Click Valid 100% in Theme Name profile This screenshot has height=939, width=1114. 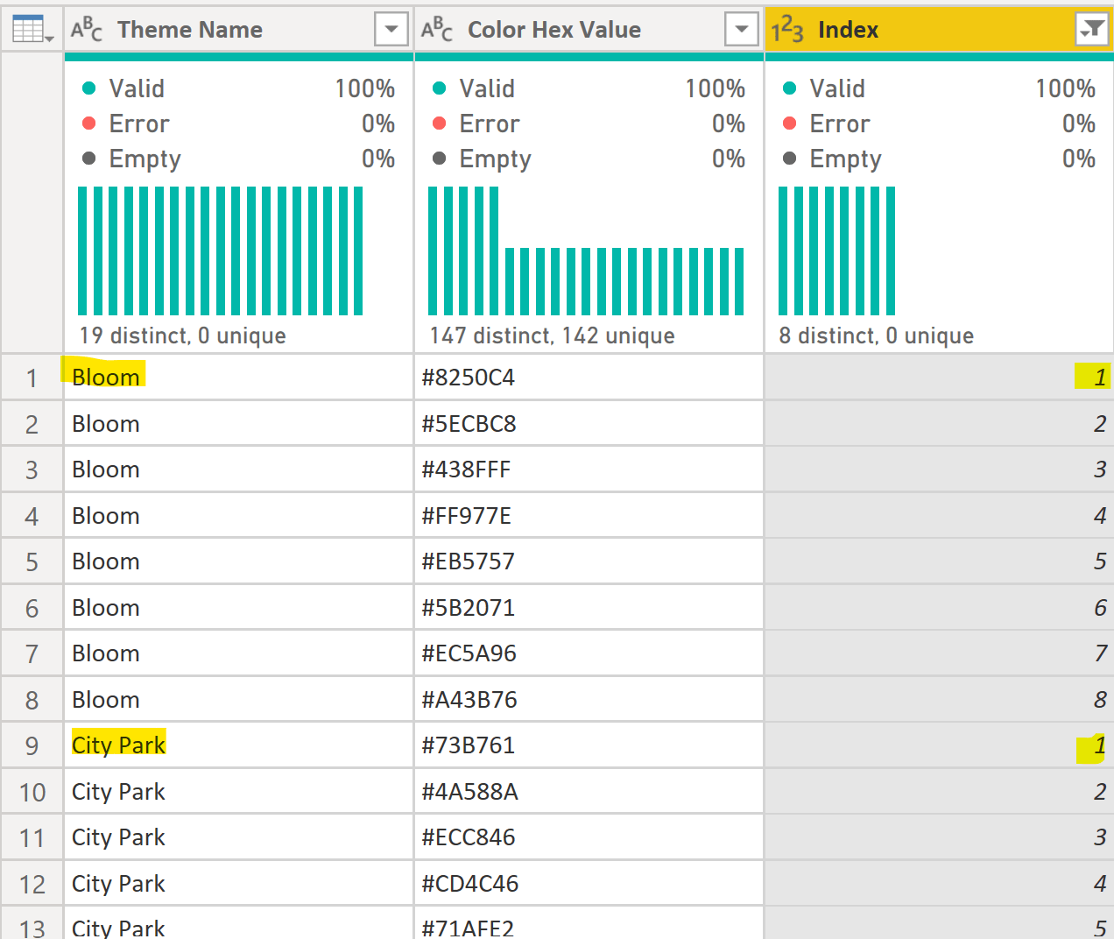click(x=238, y=88)
